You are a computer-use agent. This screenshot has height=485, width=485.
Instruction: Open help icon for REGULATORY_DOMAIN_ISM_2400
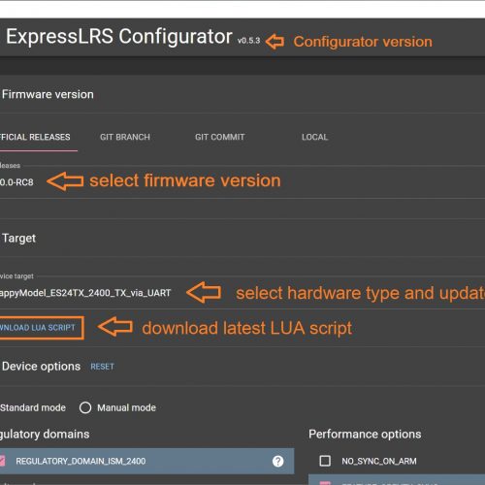277,461
